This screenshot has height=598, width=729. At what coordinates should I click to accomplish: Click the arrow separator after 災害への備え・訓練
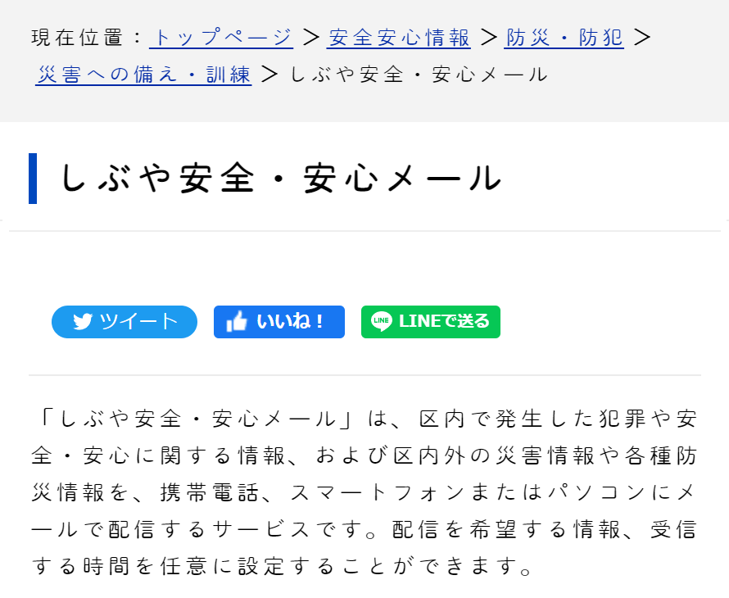click(269, 75)
